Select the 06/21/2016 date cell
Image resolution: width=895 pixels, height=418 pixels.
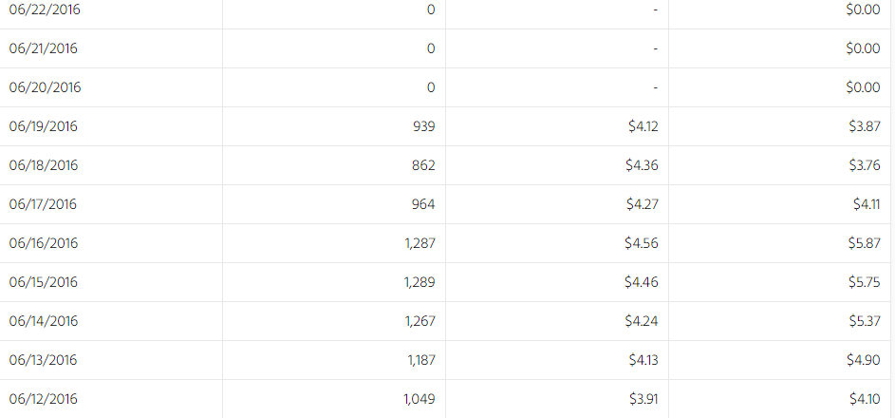click(x=44, y=48)
